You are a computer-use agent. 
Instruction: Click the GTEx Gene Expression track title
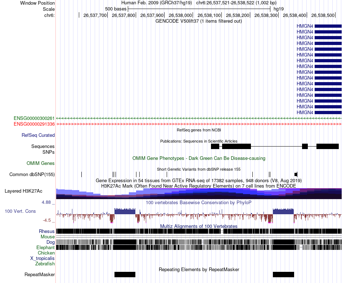pyautogui.click(x=199, y=181)
